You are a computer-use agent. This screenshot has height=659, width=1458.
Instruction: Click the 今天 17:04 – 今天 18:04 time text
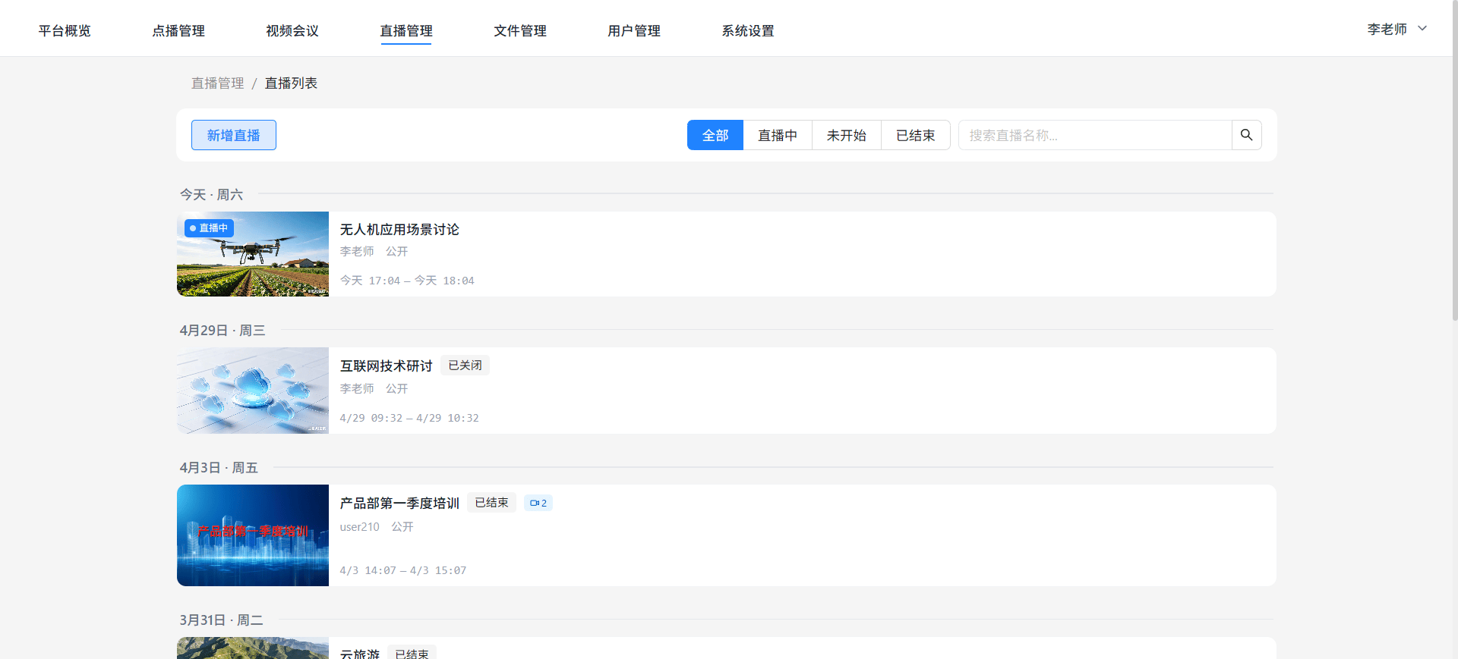pyautogui.click(x=407, y=281)
